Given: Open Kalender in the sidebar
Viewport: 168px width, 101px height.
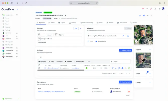Looking at the screenshot, I should click(8, 27).
